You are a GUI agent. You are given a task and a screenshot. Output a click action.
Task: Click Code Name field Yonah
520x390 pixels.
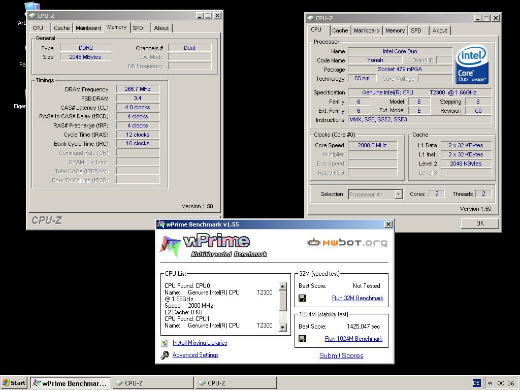click(x=375, y=60)
